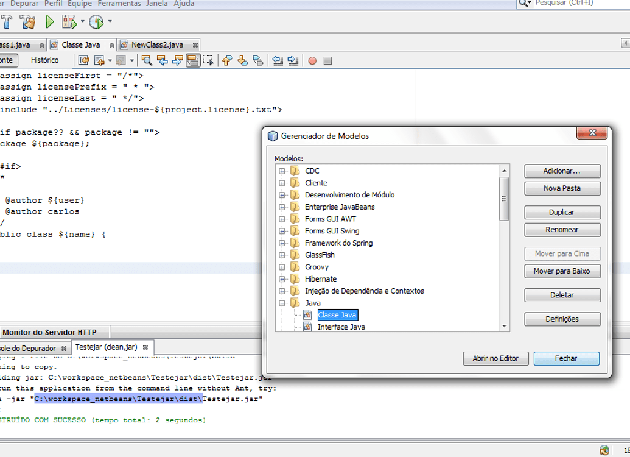Image resolution: width=630 pixels, height=457 pixels.
Task: Click Next Bookmark down-arrow icon
Action: pyautogui.click(x=243, y=61)
